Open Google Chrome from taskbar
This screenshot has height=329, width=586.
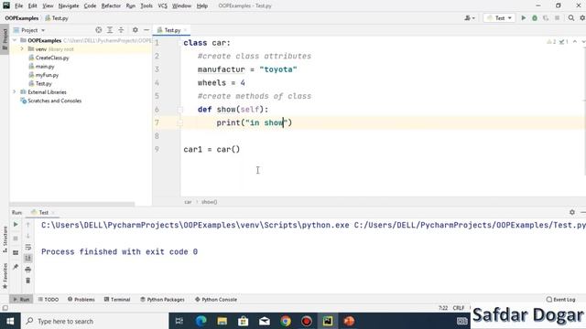286,321
